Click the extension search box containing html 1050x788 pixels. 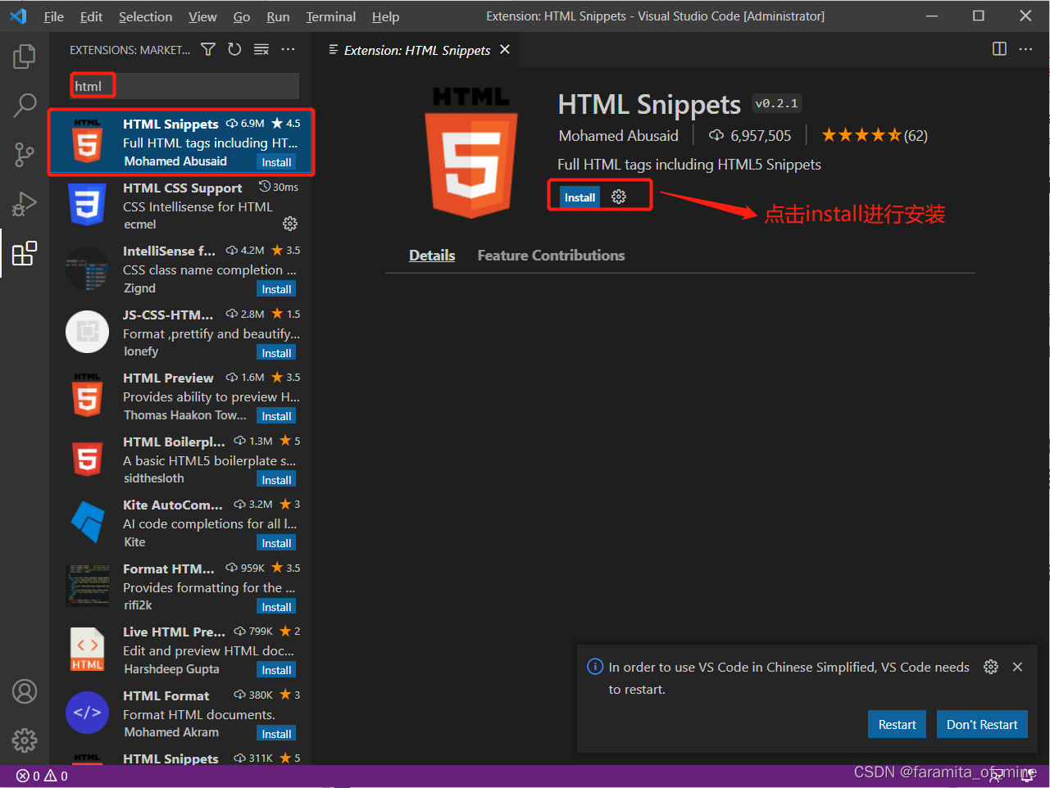tap(184, 86)
